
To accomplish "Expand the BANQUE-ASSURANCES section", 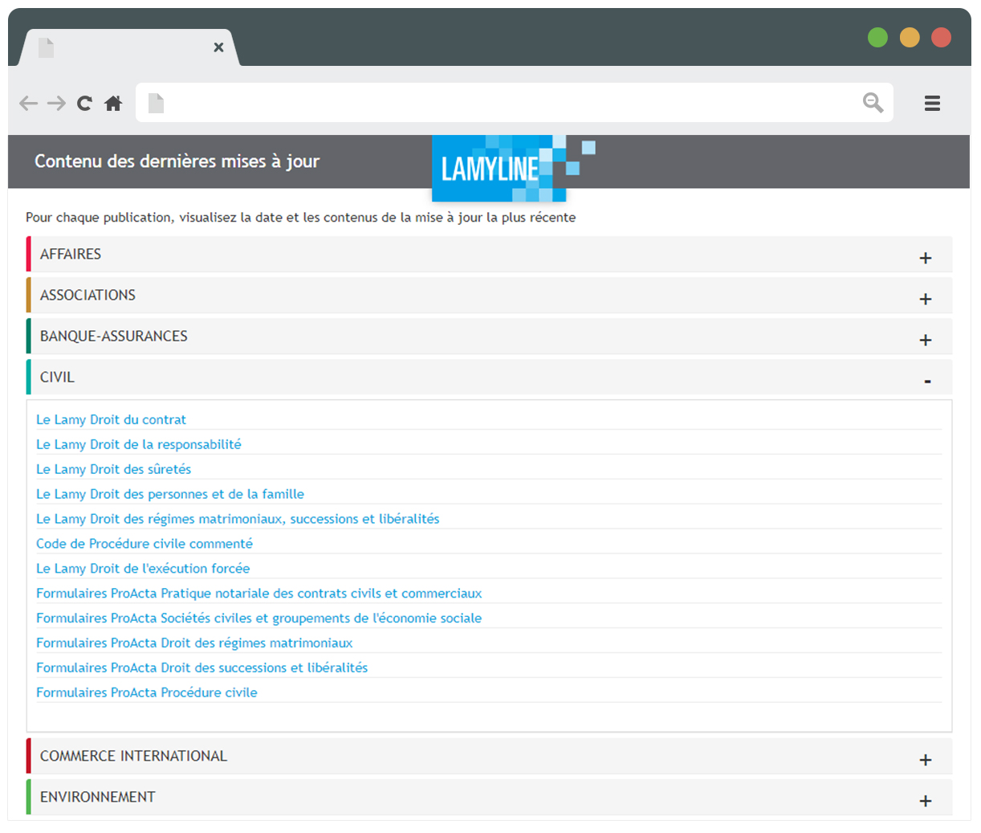I will click(x=925, y=340).
